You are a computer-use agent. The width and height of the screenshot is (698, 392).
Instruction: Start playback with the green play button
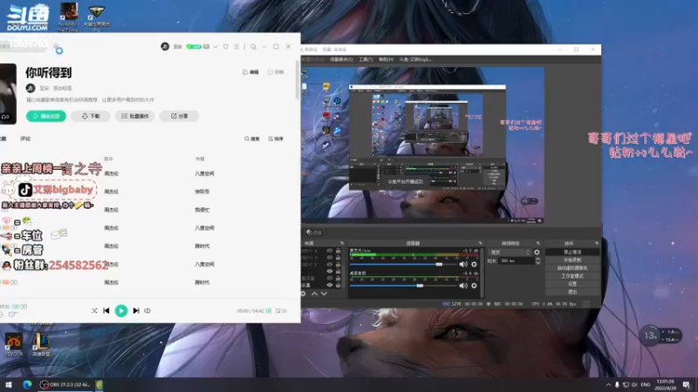[x=120, y=311]
